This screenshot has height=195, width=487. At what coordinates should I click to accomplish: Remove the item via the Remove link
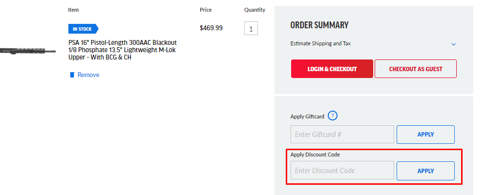click(x=88, y=75)
